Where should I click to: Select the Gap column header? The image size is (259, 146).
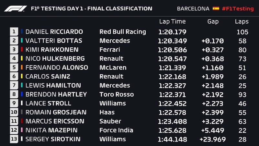[213, 22]
